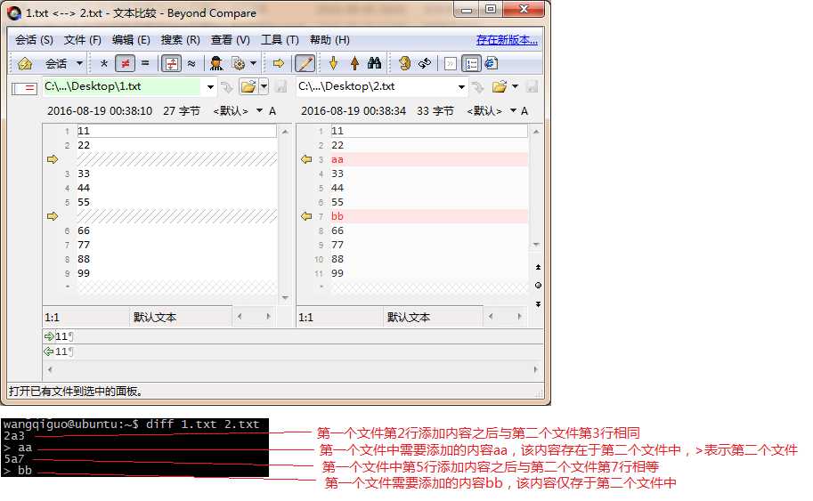The image size is (813, 501).
Task: Open 查看 (V) menu
Action: (231, 40)
